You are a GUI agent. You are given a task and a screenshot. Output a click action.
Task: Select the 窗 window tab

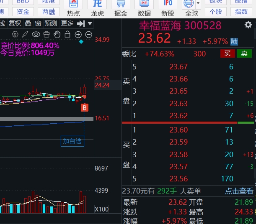tap(38, 23)
